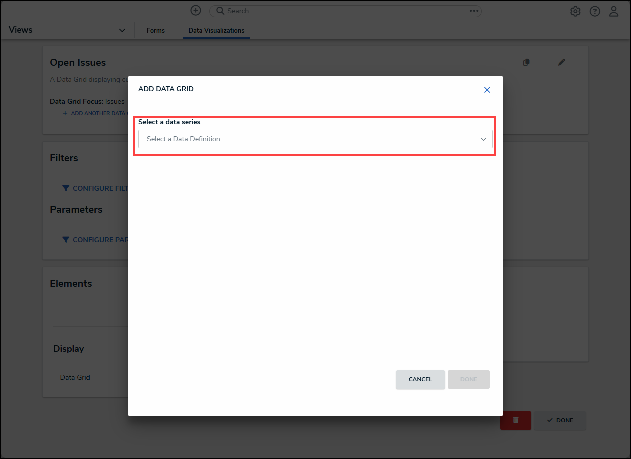
Task: Click the Done button with checkmark
Action: [x=560, y=420]
